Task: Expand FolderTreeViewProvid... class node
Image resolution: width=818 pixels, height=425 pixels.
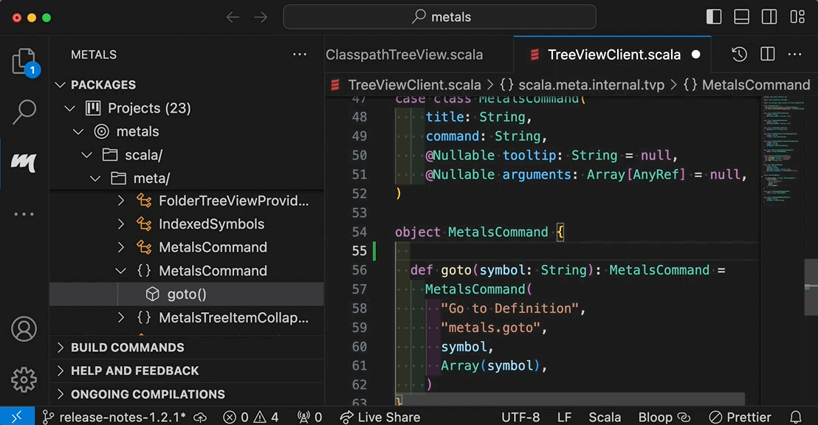Action: click(x=121, y=201)
